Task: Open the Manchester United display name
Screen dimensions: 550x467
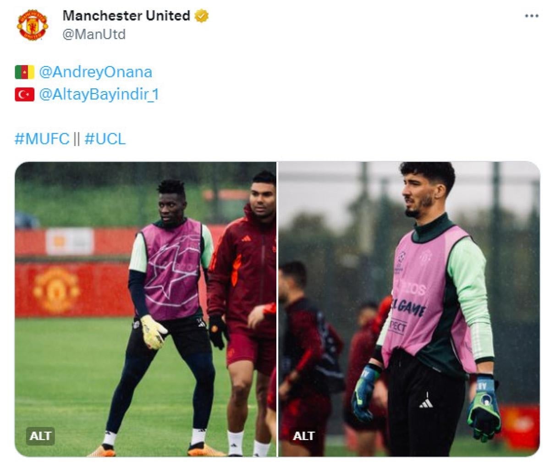Action: (126, 16)
